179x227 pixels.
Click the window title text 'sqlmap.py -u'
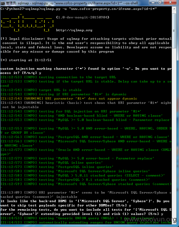pyautogui.click(x=43, y=3)
